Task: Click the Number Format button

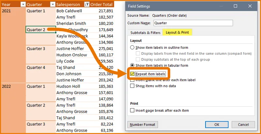Action: [143, 125]
